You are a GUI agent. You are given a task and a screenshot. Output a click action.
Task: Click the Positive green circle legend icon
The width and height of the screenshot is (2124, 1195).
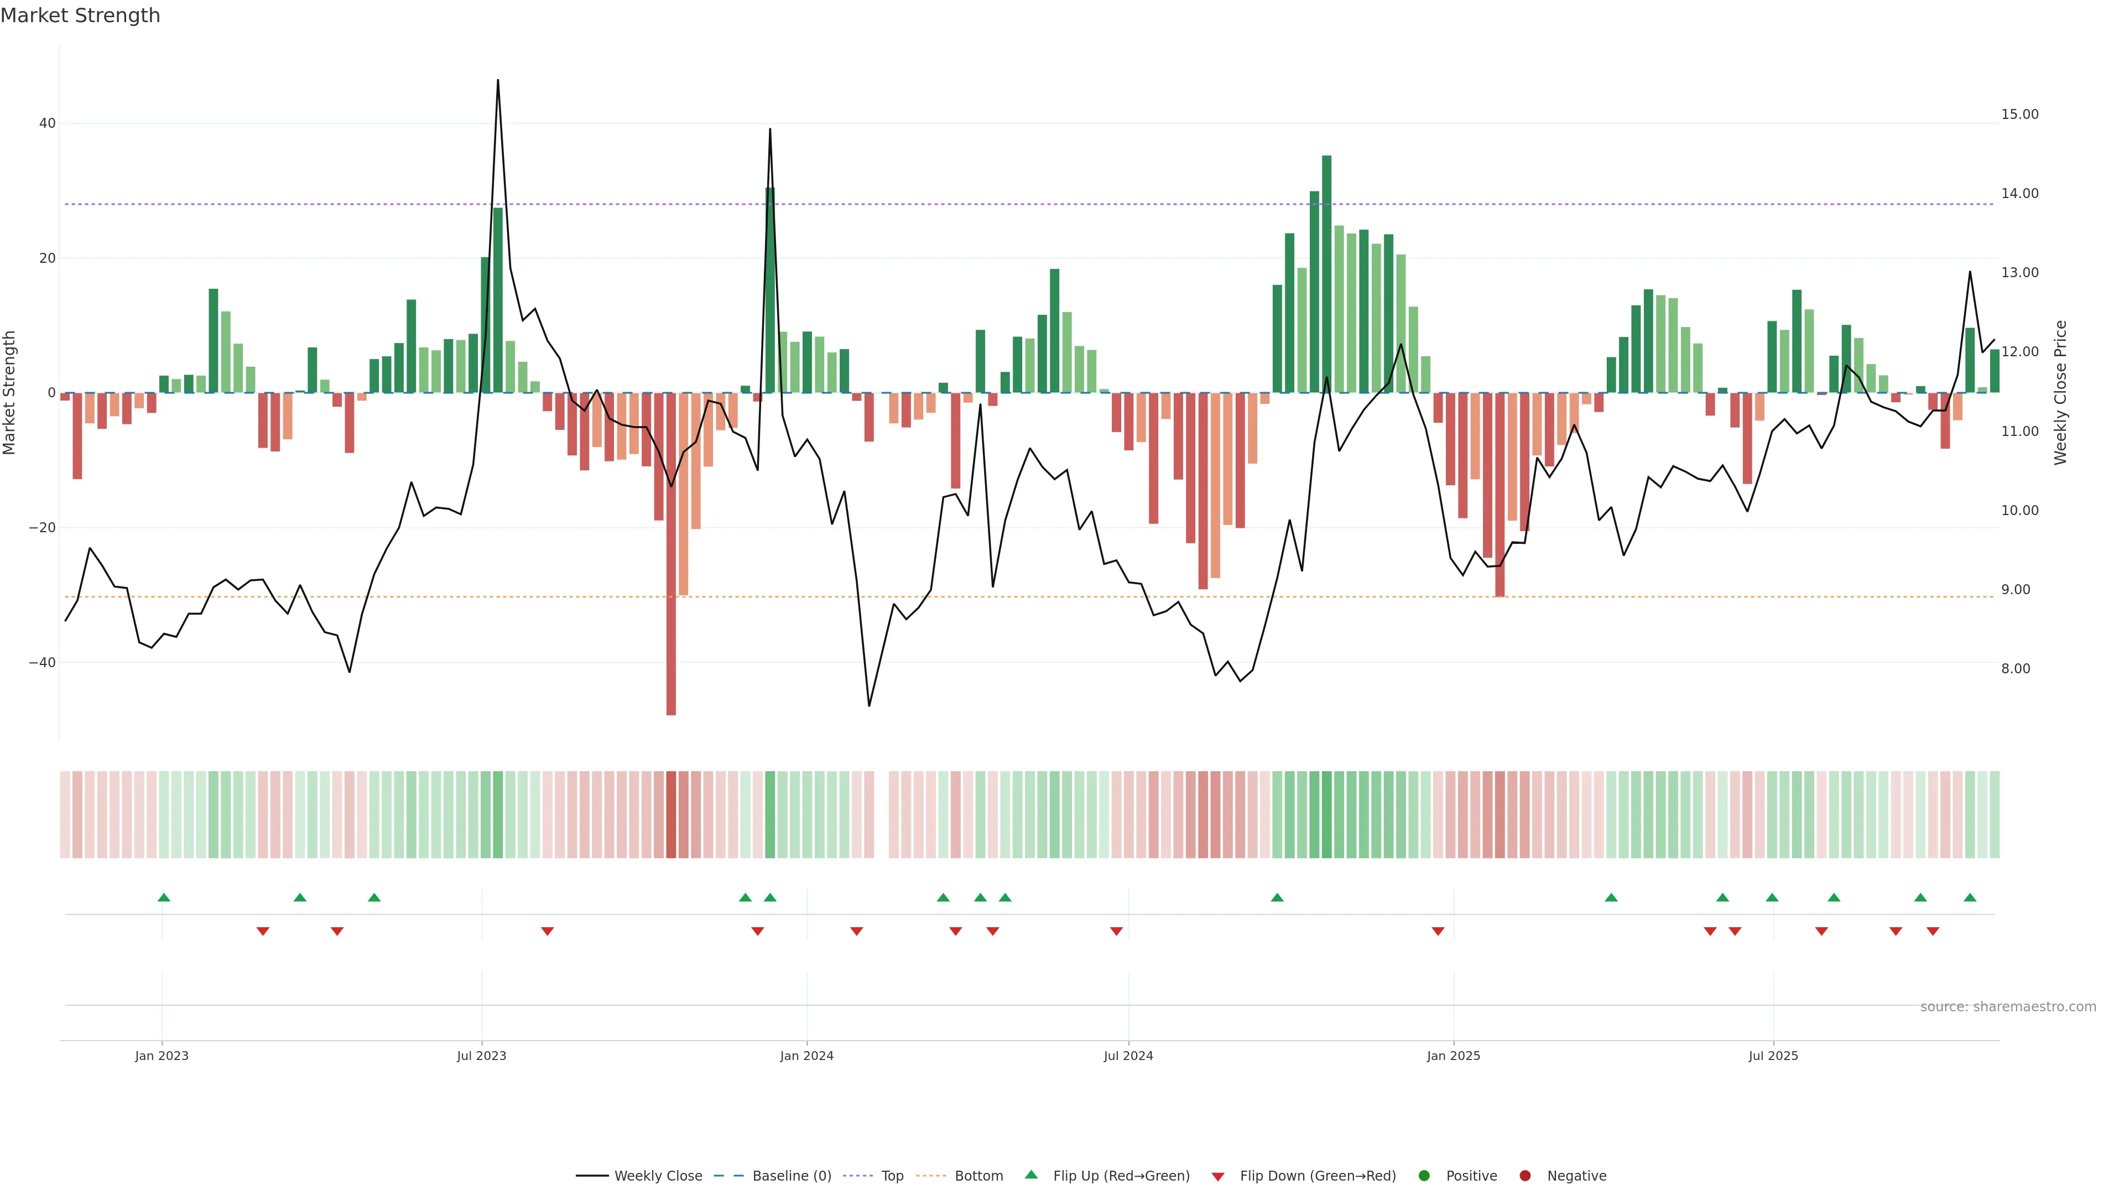1424,1176
